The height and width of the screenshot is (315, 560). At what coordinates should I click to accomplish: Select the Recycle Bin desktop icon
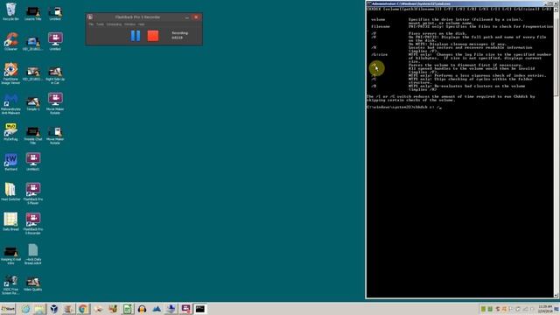tap(10, 11)
